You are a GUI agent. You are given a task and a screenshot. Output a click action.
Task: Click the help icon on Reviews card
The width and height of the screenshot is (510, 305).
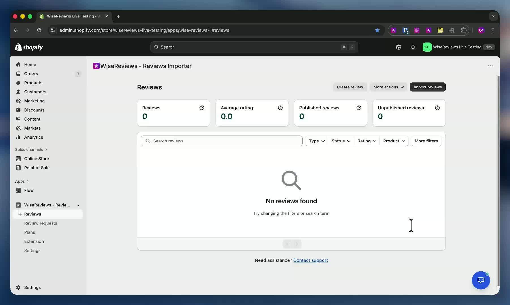202,108
